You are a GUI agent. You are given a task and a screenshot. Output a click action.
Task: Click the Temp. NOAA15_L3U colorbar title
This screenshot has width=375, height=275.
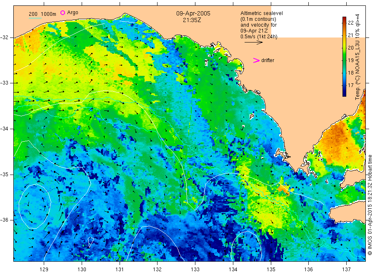(357, 57)
